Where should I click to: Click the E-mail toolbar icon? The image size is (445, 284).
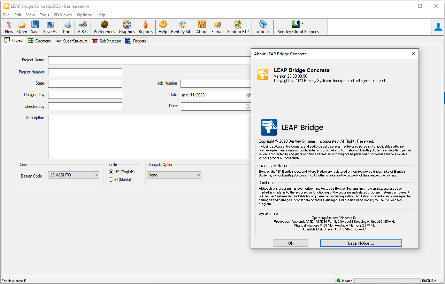pos(217,27)
